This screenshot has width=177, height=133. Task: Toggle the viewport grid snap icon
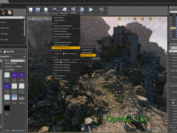click(135, 19)
